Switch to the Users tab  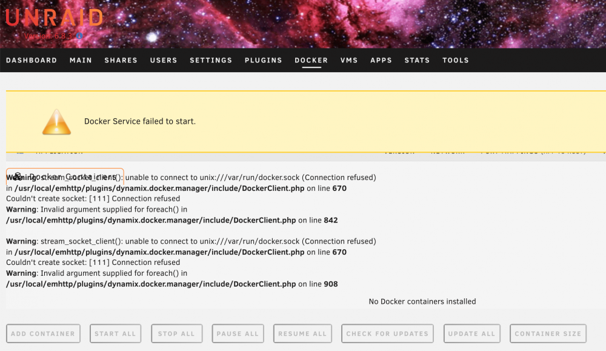tap(164, 60)
